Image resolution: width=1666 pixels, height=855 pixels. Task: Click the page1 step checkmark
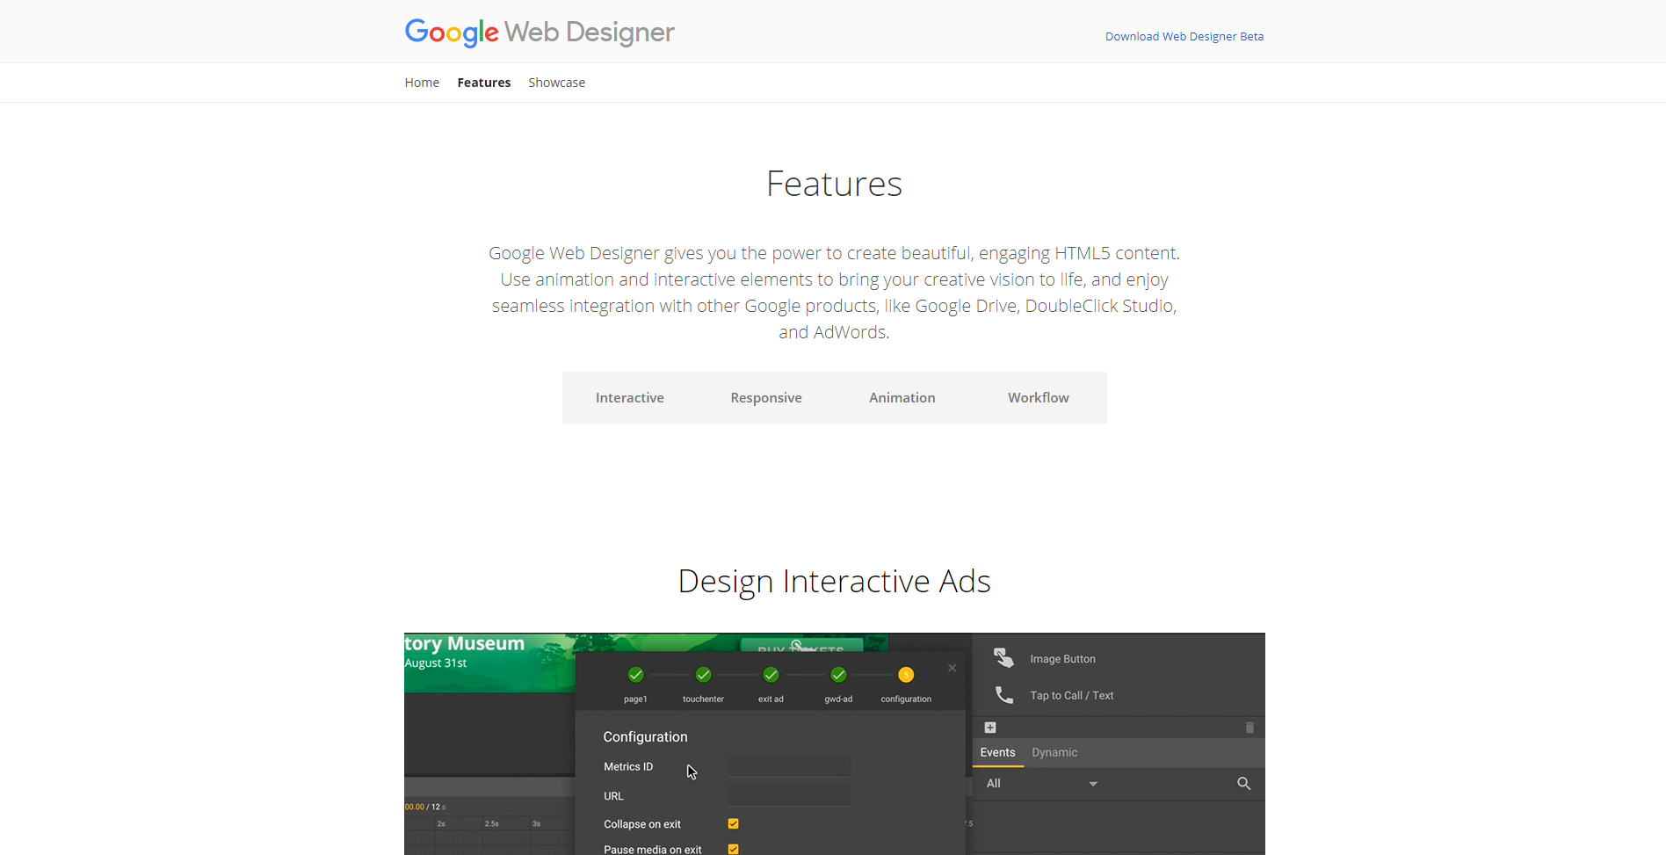click(635, 675)
